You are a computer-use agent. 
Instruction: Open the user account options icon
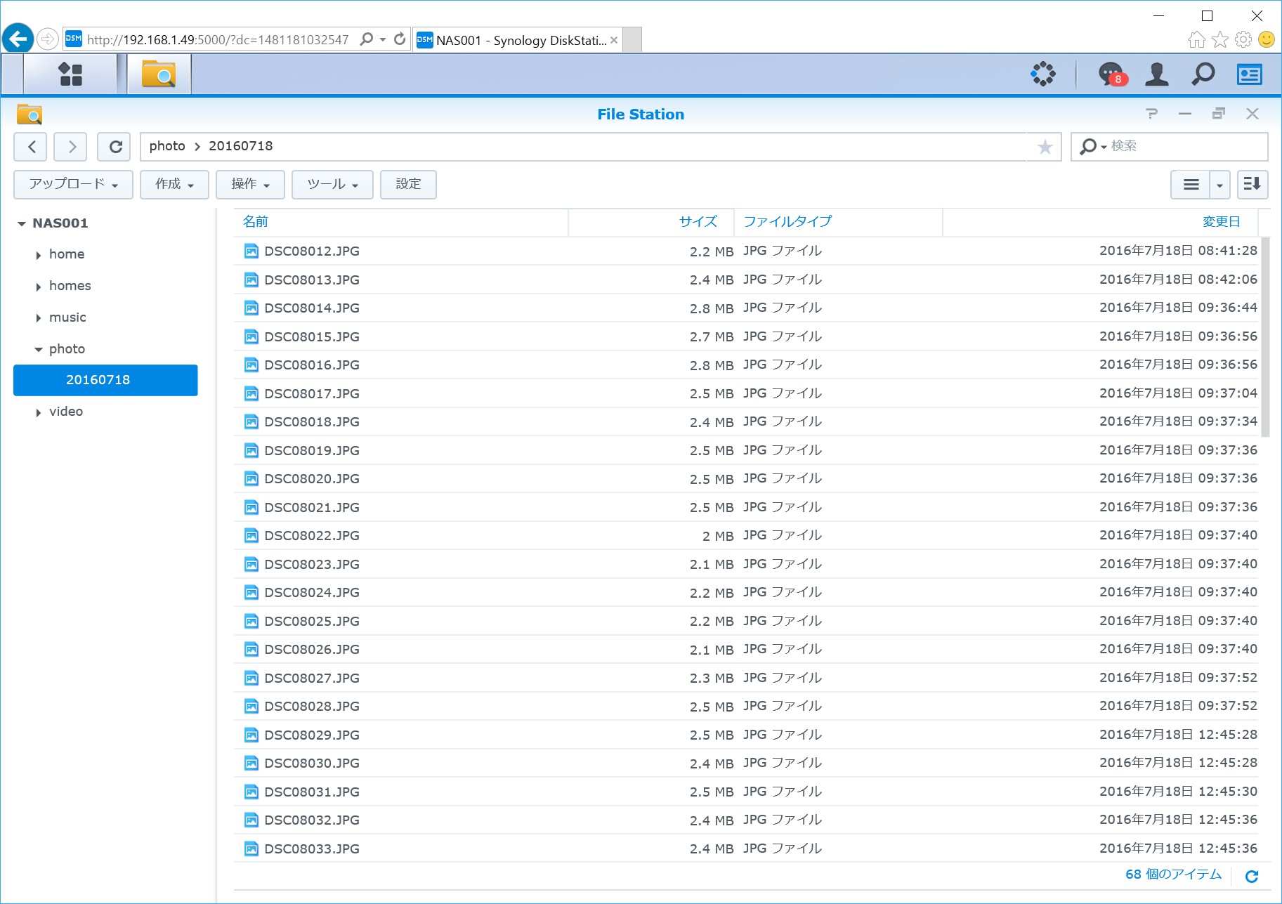click(x=1157, y=74)
